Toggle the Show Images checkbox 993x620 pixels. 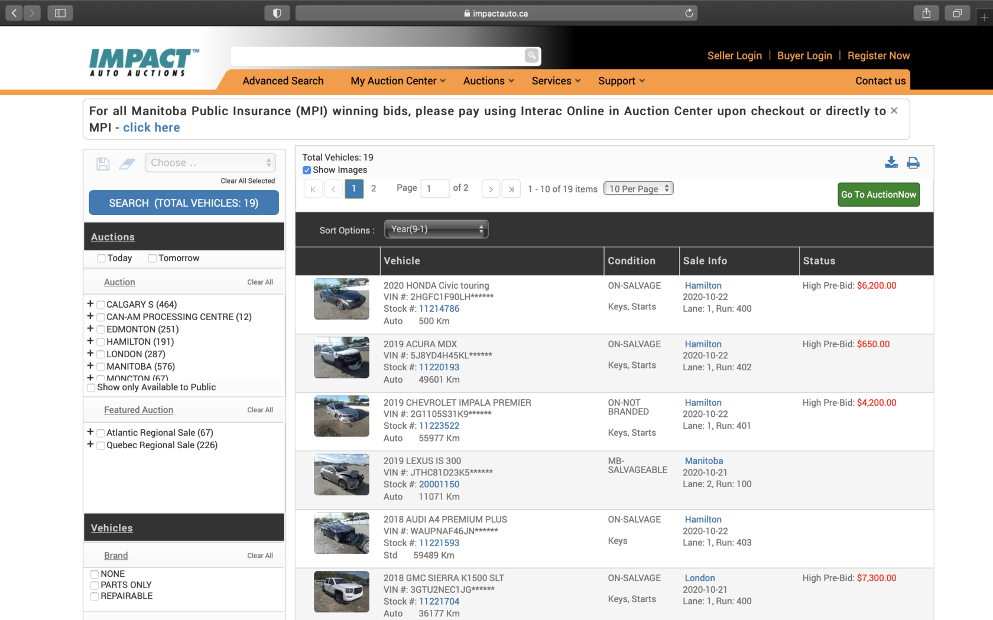[x=307, y=170]
